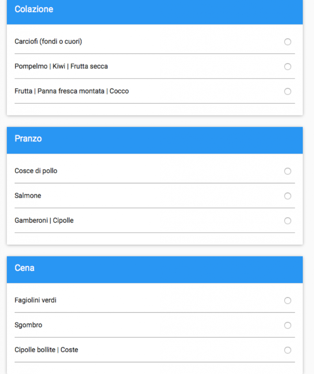Click the Gamberoni | Cipolle label
This screenshot has width=314, height=374.
(44, 221)
